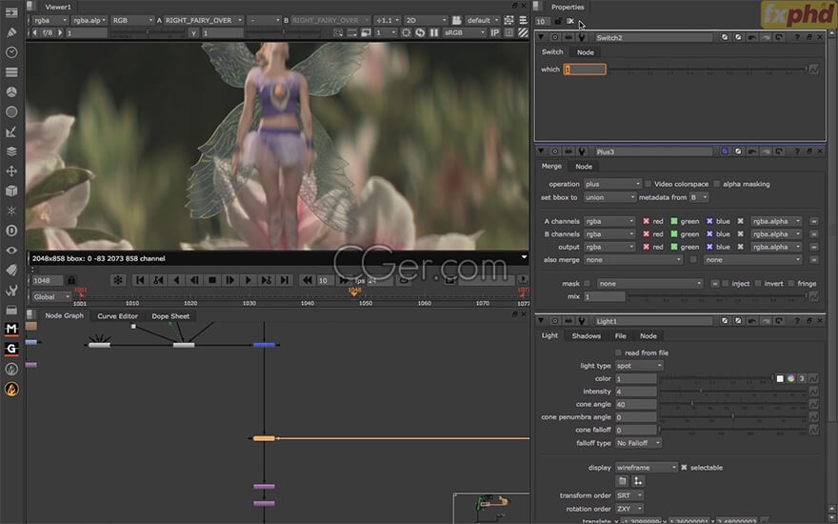Enable alpha masking checkbox in Plus3
Image resolution: width=838 pixels, height=524 pixels.
click(x=717, y=184)
